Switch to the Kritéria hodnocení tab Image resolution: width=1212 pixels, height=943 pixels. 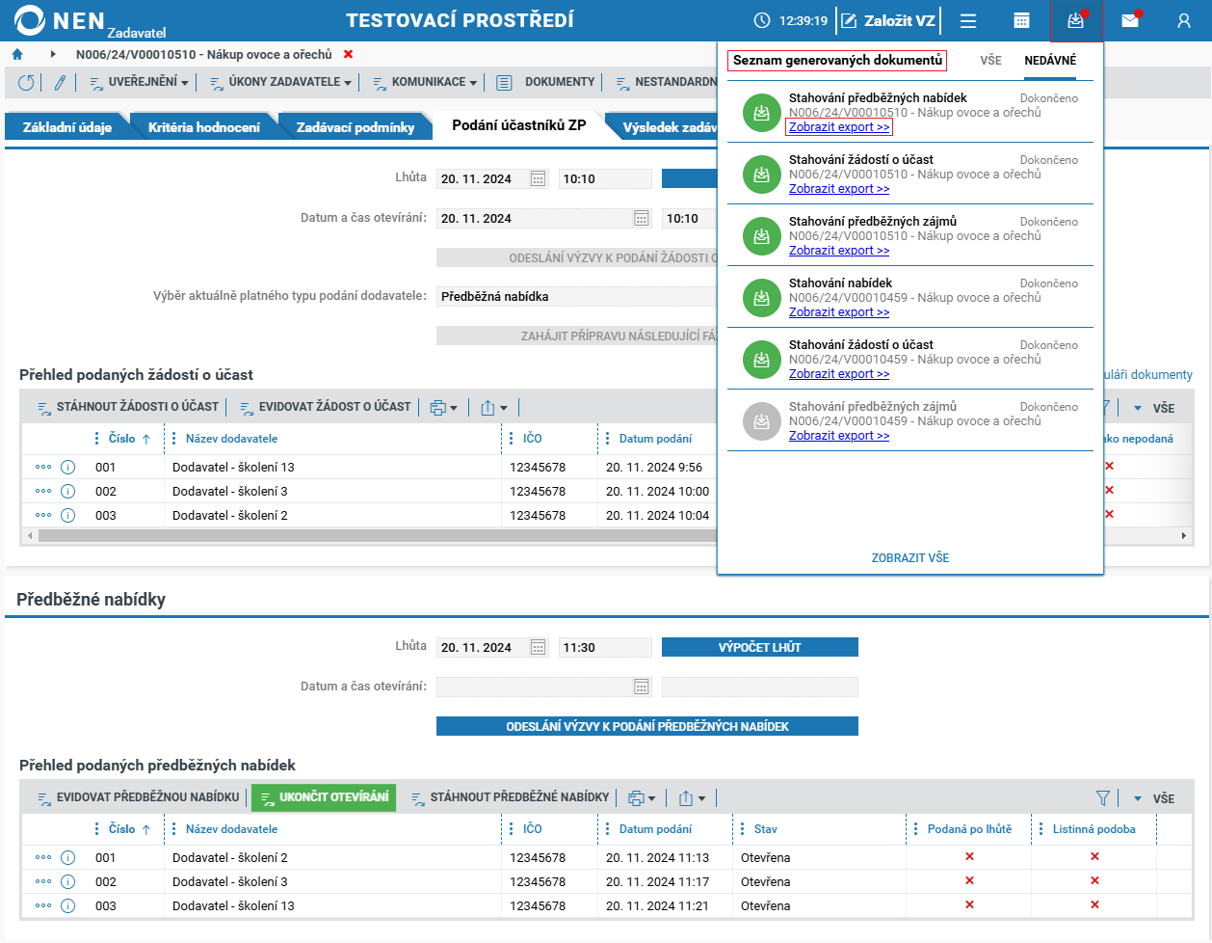pyautogui.click(x=204, y=127)
